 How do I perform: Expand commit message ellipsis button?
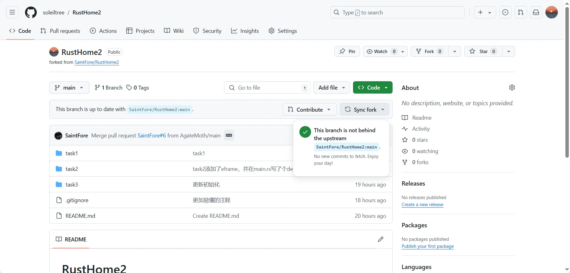[229, 135]
